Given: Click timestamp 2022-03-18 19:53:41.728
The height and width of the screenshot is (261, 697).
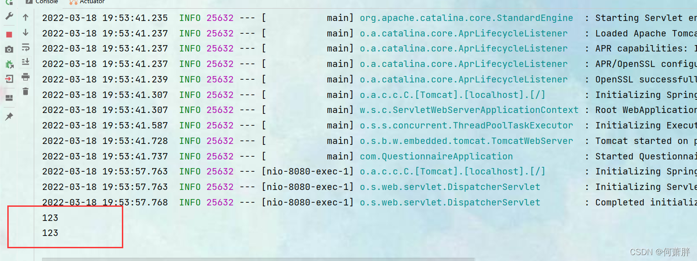Looking at the screenshot, I should pos(105,141).
